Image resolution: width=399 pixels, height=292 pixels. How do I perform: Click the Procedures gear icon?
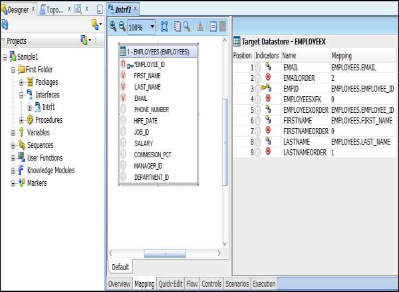point(30,120)
